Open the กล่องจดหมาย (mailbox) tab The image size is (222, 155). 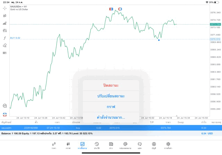click(125, 145)
